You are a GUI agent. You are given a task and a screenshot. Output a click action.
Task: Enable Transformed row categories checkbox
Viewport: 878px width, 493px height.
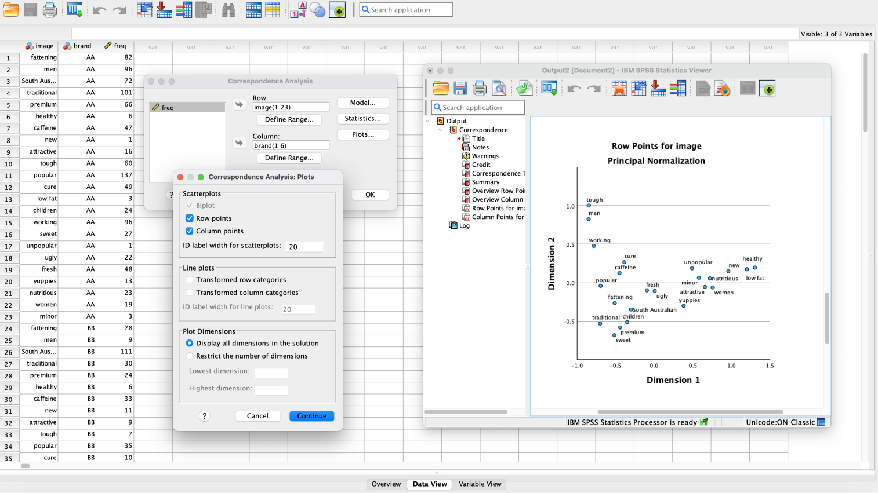190,280
